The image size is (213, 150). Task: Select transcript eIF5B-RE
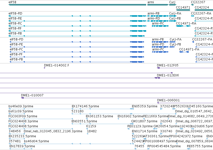[x=15, y=18]
